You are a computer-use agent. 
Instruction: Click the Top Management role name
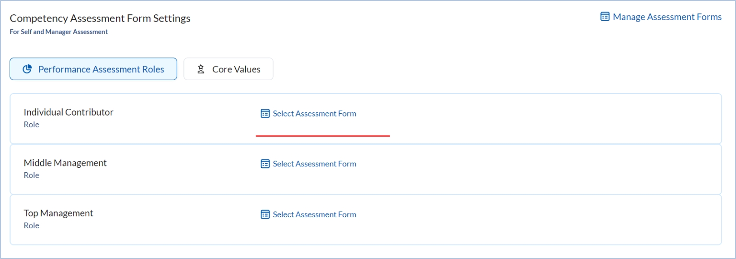click(x=58, y=213)
